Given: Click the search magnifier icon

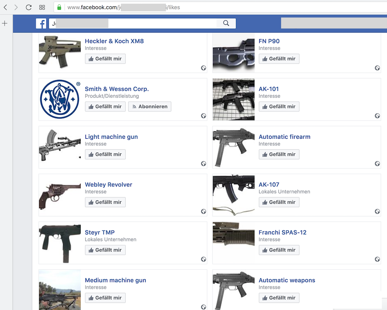Looking at the screenshot, I should click(226, 24).
